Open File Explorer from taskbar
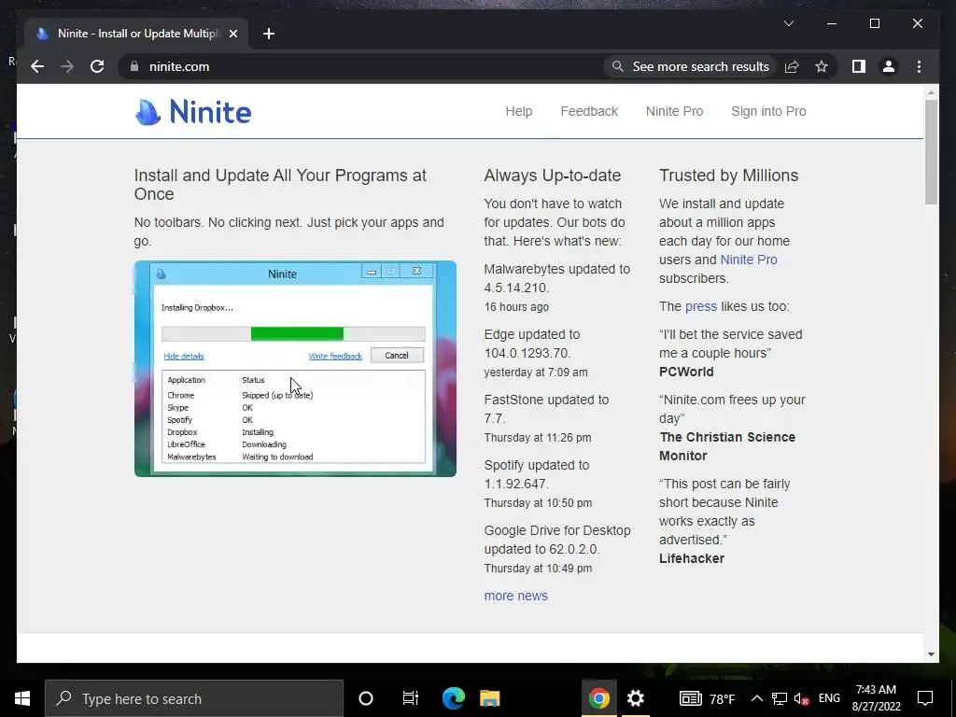This screenshot has width=956, height=717. tap(489, 698)
